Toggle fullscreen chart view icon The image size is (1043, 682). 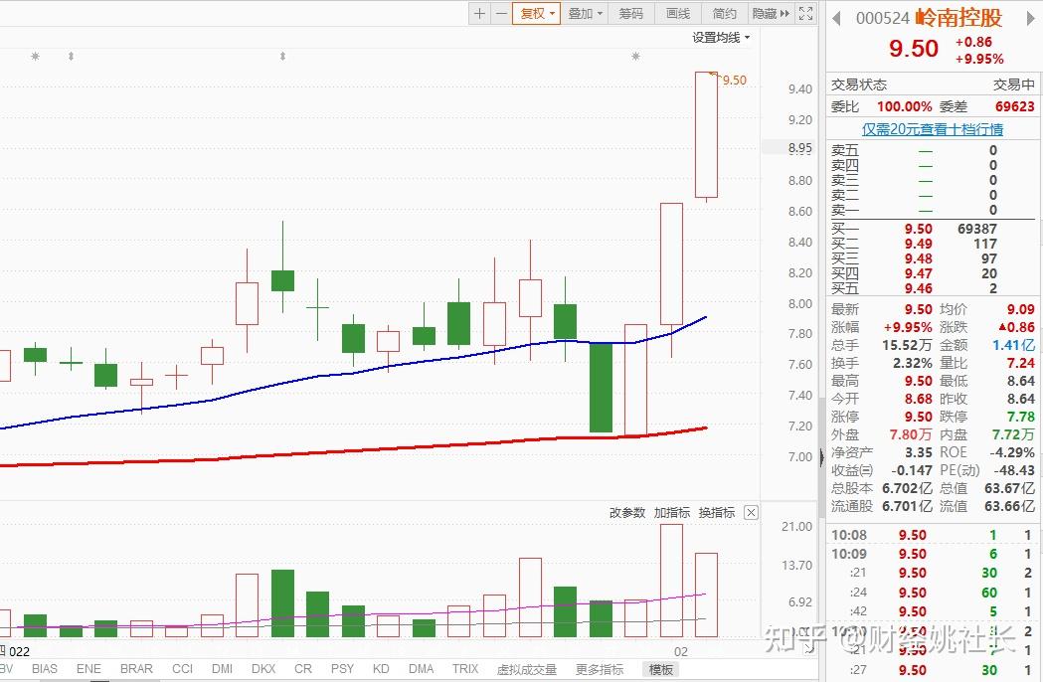pyautogui.click(x=806, y=13)
